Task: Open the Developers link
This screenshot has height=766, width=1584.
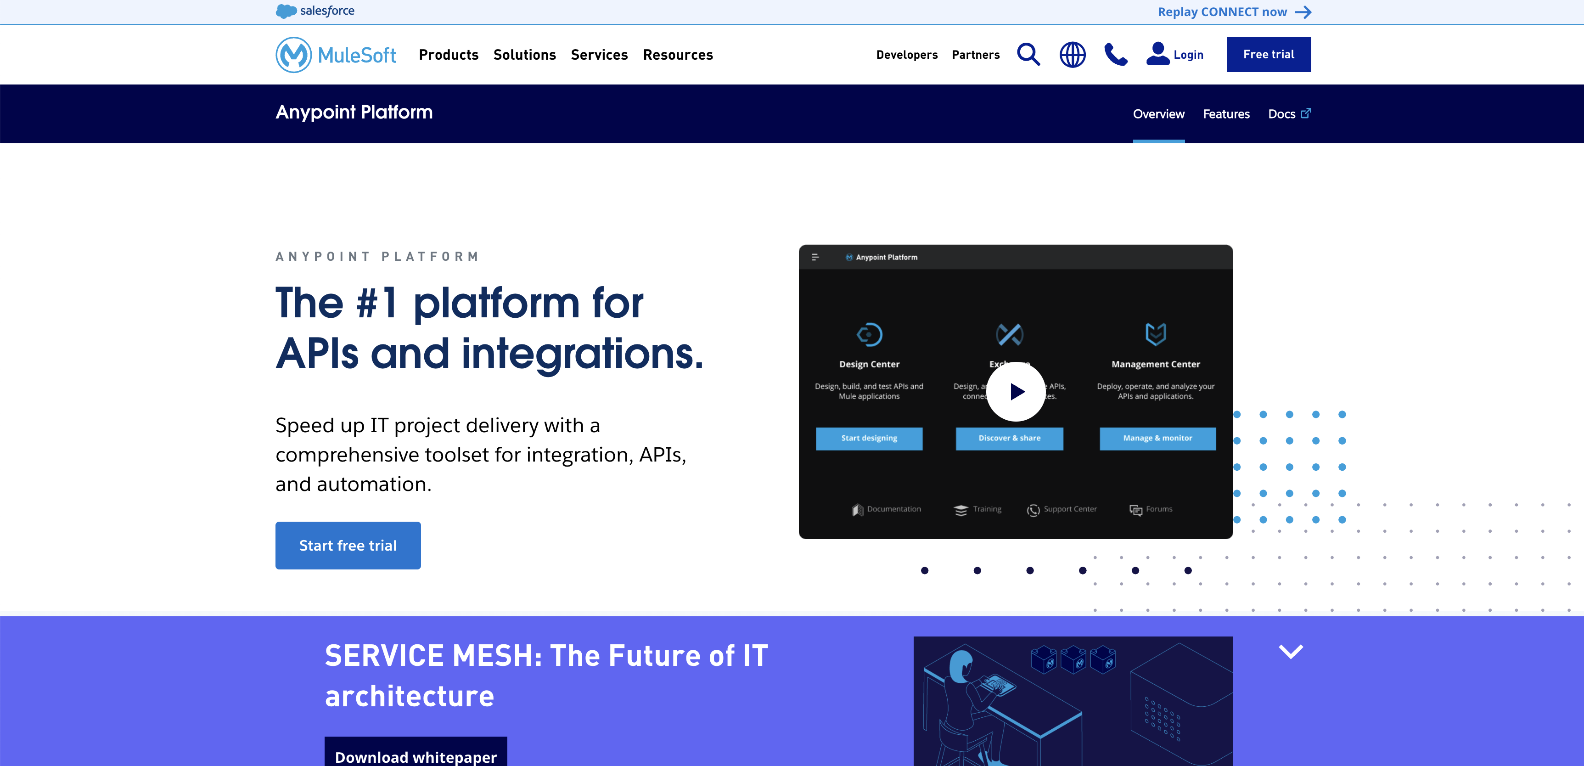Action: point(906,55)
